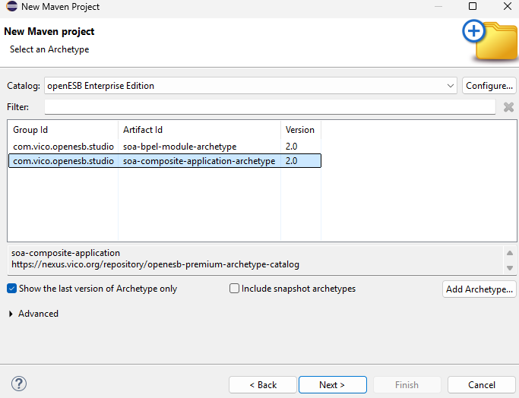Toggle Show the last version of Archetype only
Viewport: 519px width, 398px height.
click(x=11, y=289)
